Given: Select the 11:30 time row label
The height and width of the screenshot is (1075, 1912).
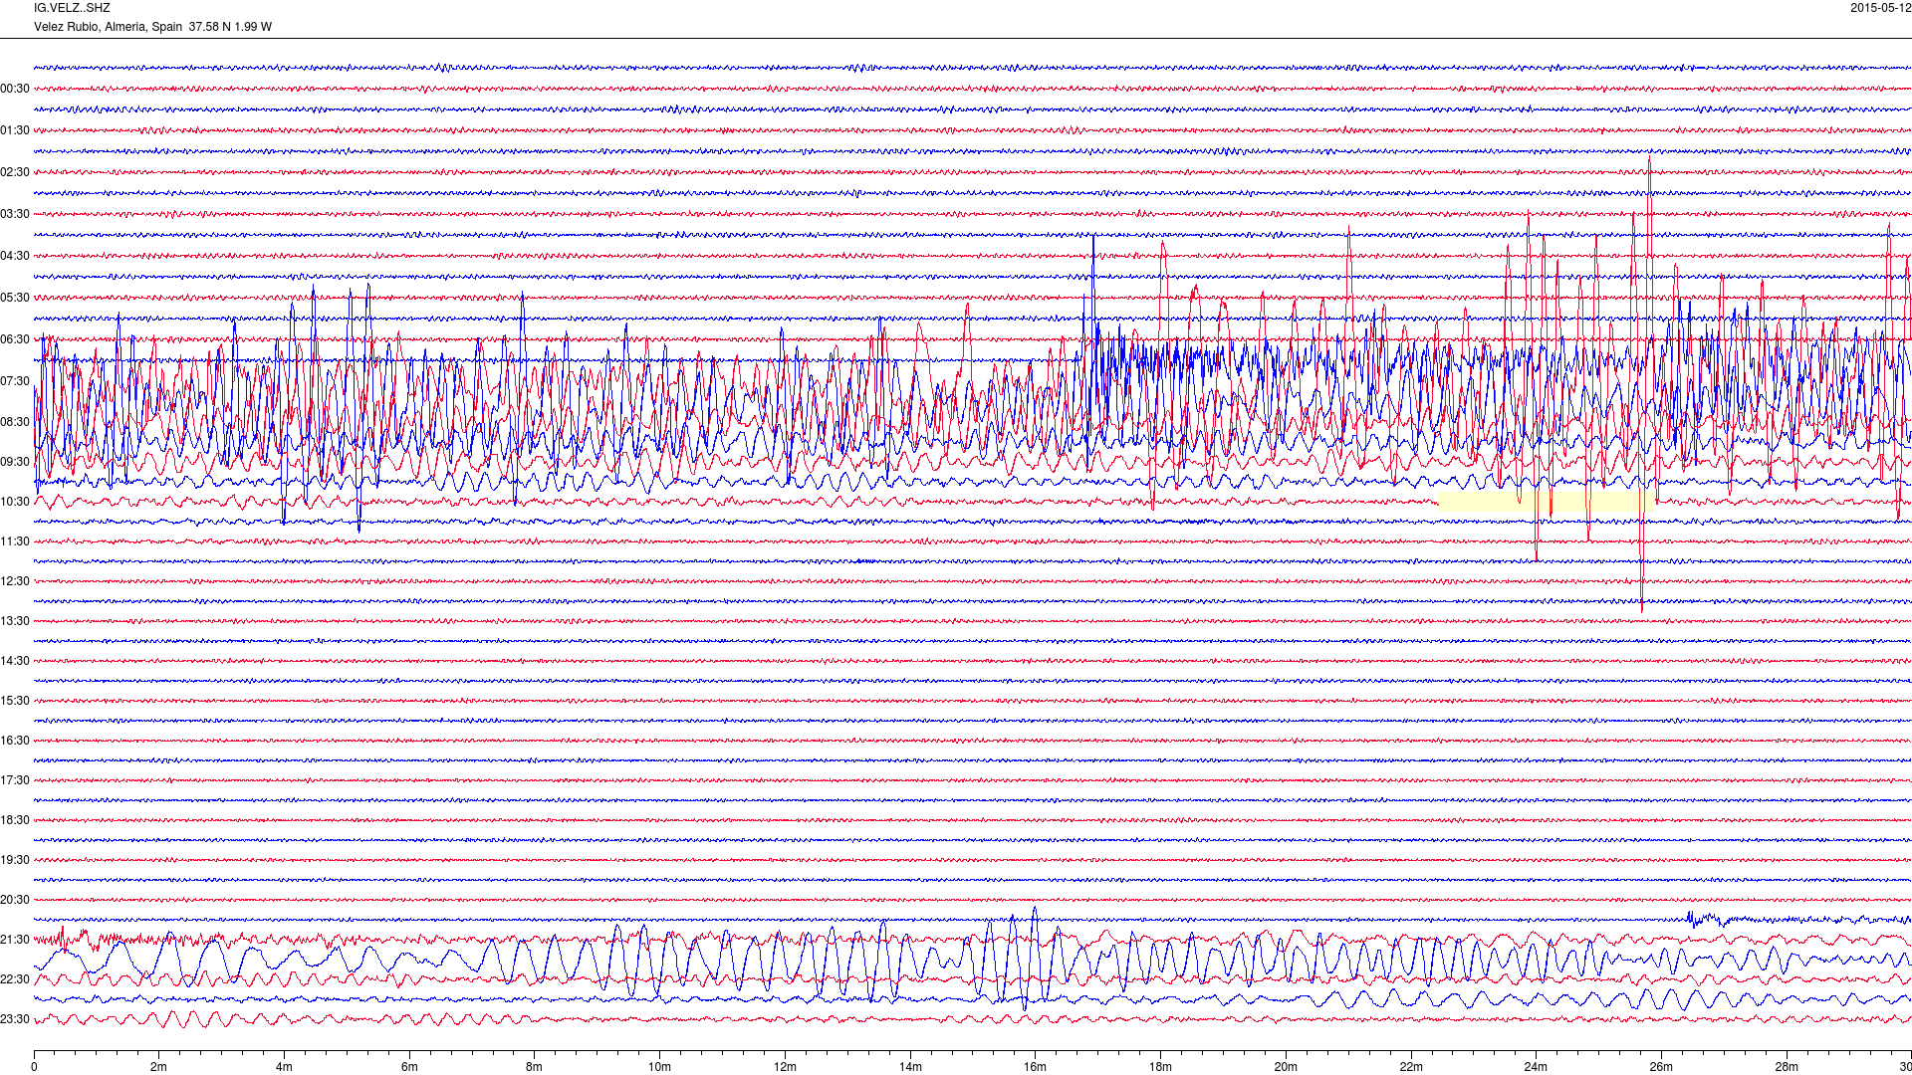Looking at the screenshot, I should coord(15,541).
